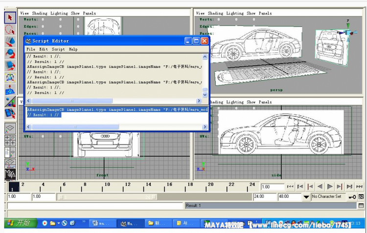Click the animation end time 48.00 field

click(x=290, y=197)
